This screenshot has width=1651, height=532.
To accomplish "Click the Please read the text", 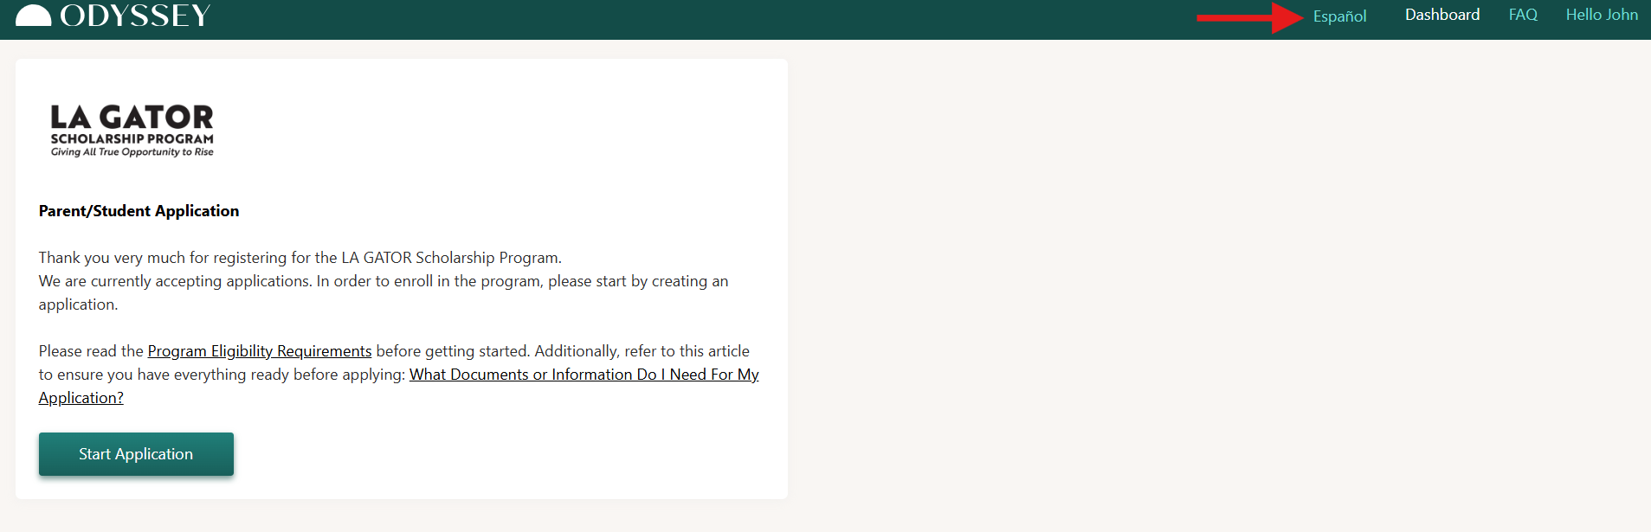I will 91,351.
